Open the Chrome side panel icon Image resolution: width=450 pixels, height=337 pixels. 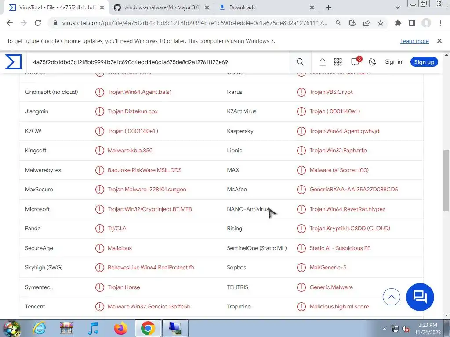[412, 23]
